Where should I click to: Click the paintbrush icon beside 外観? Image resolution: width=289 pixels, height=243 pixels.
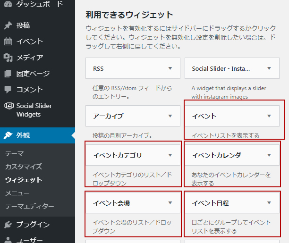coord(8,135)
